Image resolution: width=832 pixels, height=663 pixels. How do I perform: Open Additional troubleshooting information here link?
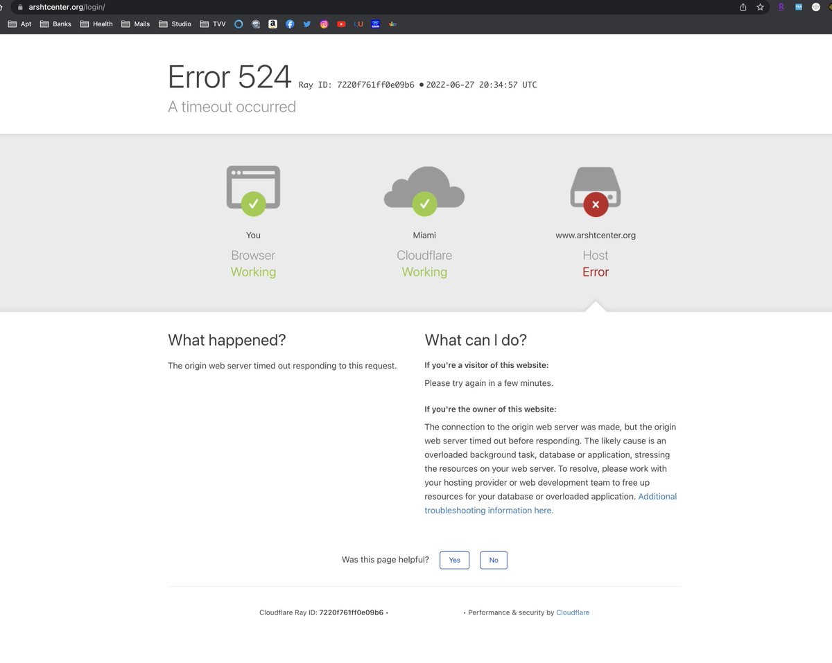[551, 504]
